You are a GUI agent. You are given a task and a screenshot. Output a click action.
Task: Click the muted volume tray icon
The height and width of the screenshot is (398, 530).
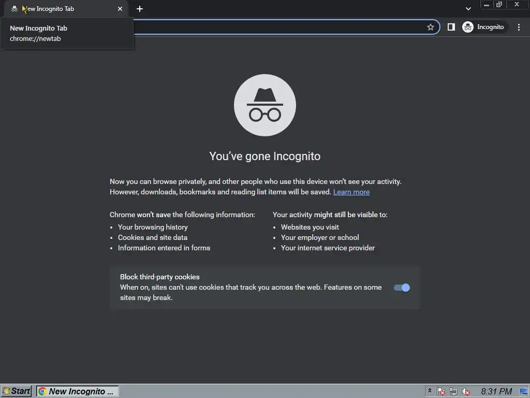[466, 392]
